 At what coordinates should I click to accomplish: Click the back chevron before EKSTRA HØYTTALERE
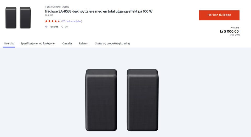[x=46, y=7]
